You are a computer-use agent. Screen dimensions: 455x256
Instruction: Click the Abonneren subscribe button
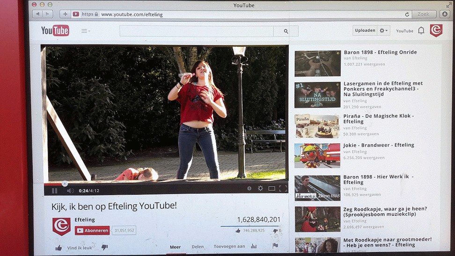coord(92,230)
